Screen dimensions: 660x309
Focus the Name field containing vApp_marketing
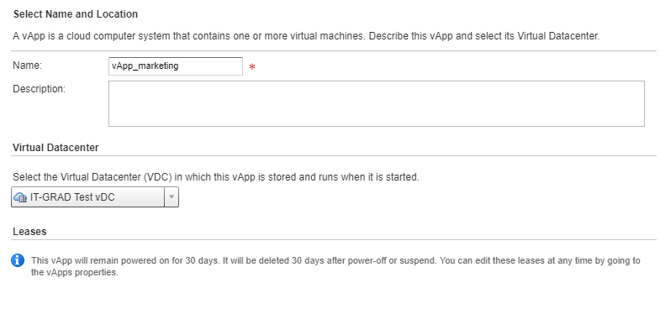176,66
